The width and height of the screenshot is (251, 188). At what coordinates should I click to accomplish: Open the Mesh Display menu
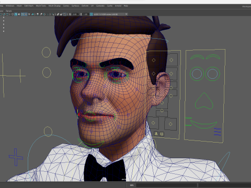pyautogui.click(x=54, y=6)
